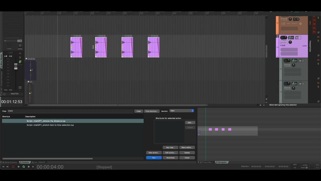Click the arrange view vertical scrollbar
Viewport: 321px width, 181px height.
click(266, 51)
